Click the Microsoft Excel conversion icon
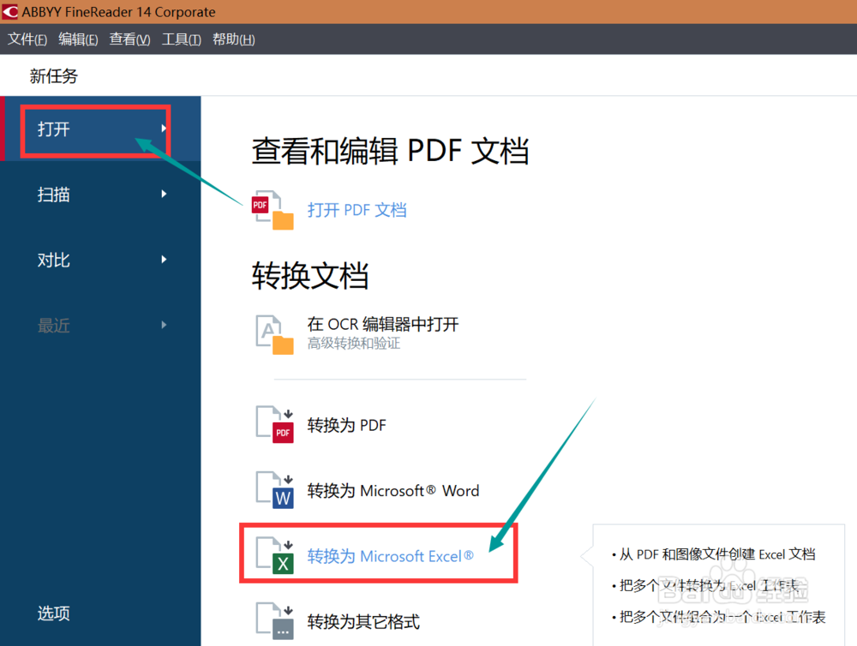This screenshot has width=857, height=646. pyautogui.click(x=274, y=555)
